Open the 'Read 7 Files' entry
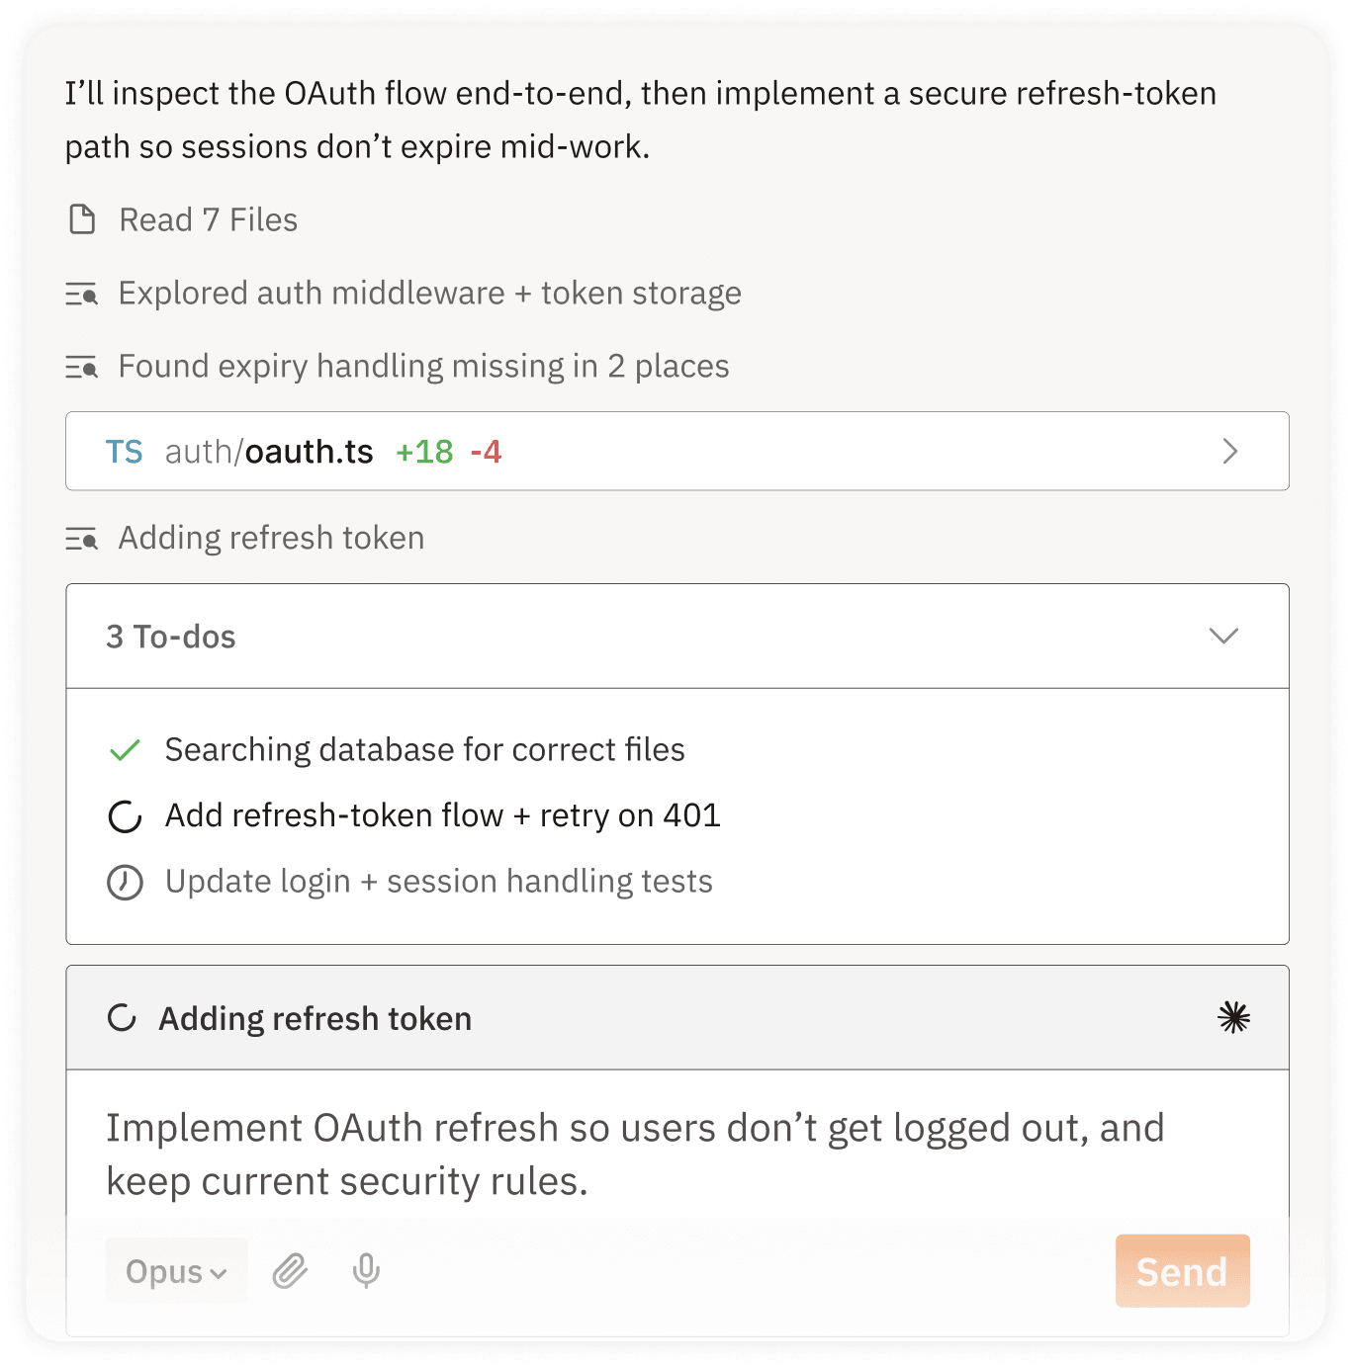 click(x=208, y=220)
